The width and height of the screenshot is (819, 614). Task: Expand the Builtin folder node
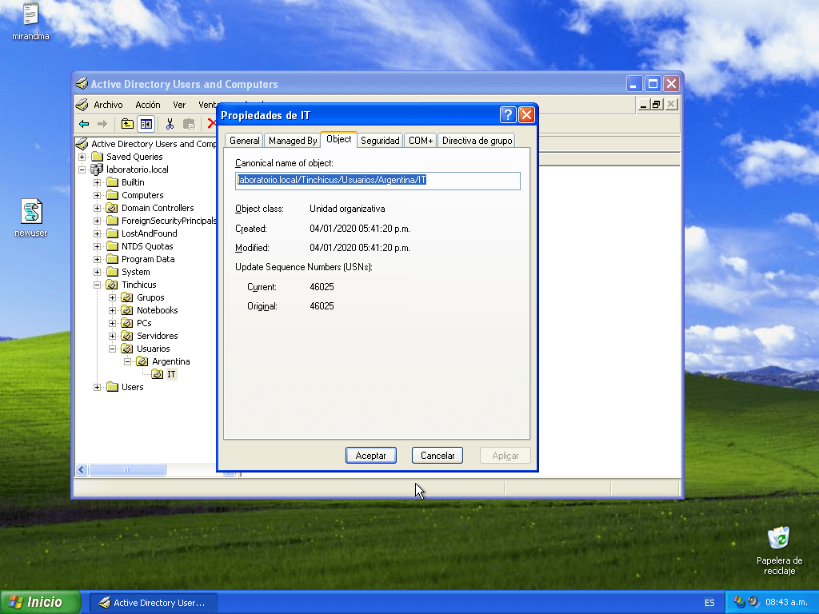tap(98, 182)
